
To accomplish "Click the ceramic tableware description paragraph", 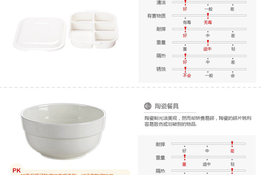I will coord(198,121).
